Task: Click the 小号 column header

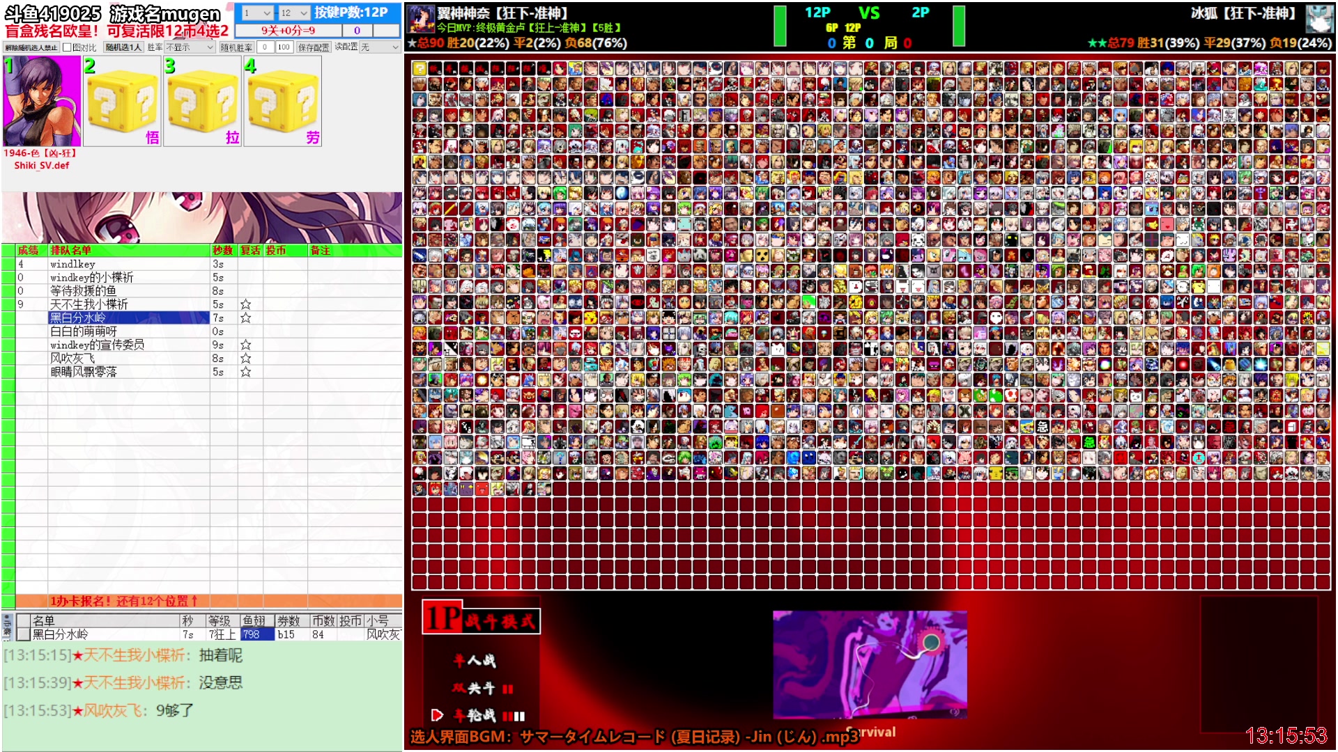Action: point(383,620)
